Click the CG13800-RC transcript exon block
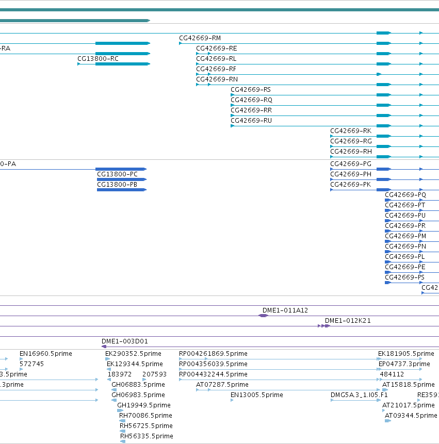This screenshot has width=439, height=444. (122, 64)
